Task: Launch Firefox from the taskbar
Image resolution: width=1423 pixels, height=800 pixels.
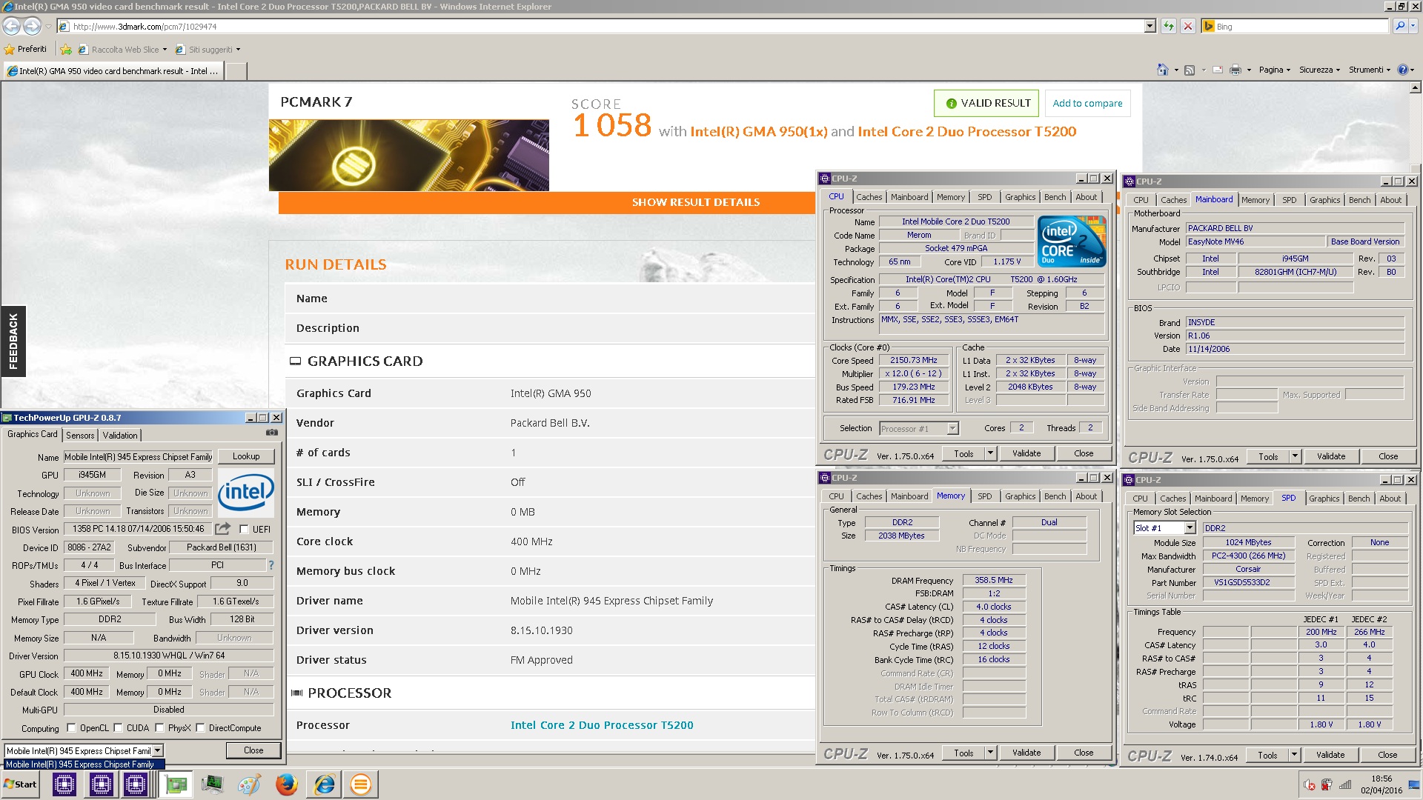Action: tap(287, 784)
